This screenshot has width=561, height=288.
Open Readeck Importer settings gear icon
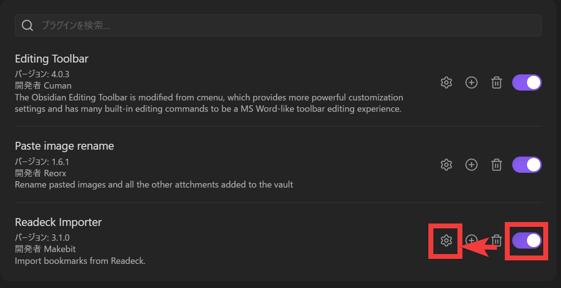446,240
